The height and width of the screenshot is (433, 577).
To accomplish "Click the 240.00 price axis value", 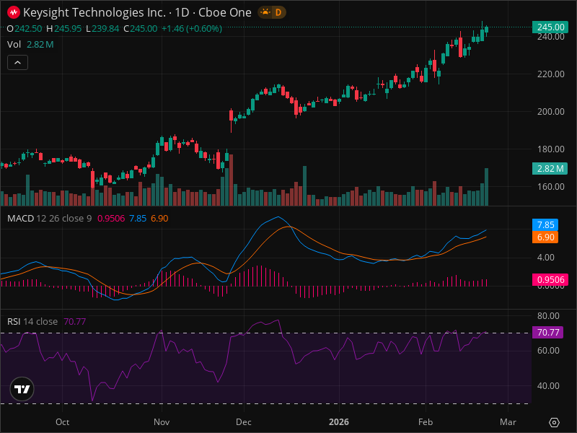I will [x=550, y=37].
